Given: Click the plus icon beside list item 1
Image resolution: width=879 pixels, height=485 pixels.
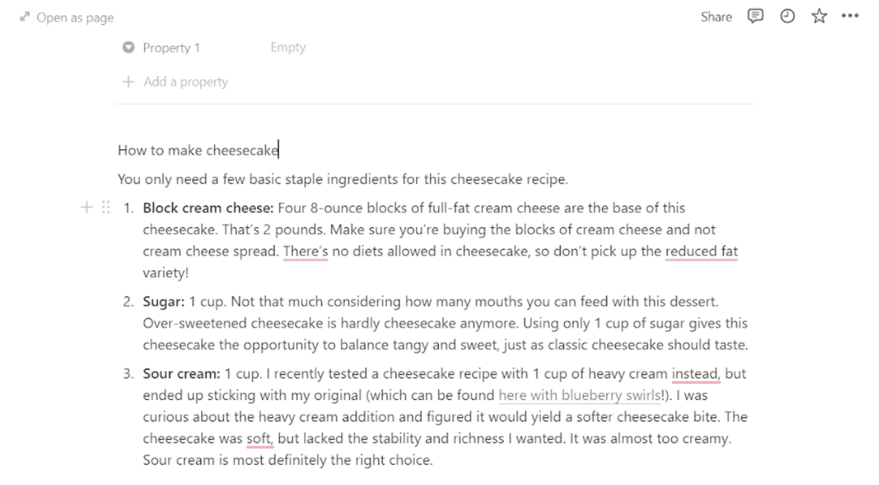Looking at the screenshot, I should point(87,208).
